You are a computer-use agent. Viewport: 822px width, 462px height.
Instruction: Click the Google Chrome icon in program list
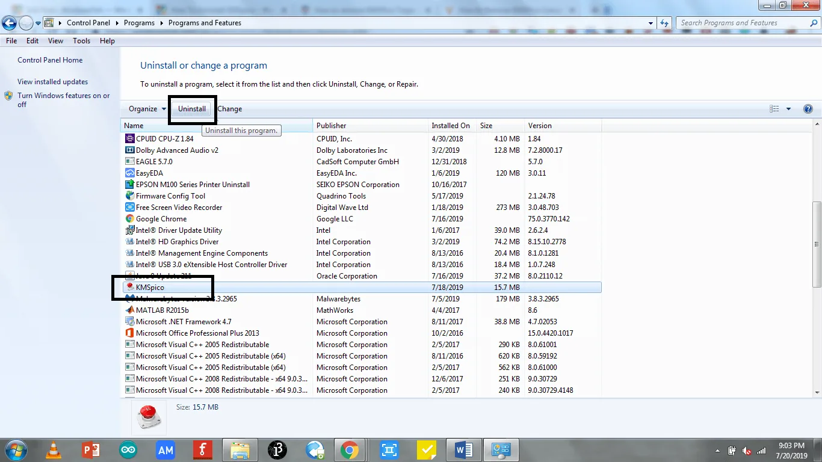[129, 219]
